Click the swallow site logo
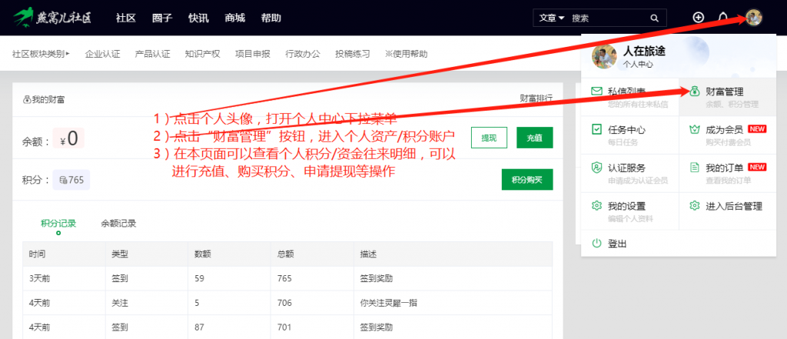Screen dimensions: 787x339 point(53,18)
